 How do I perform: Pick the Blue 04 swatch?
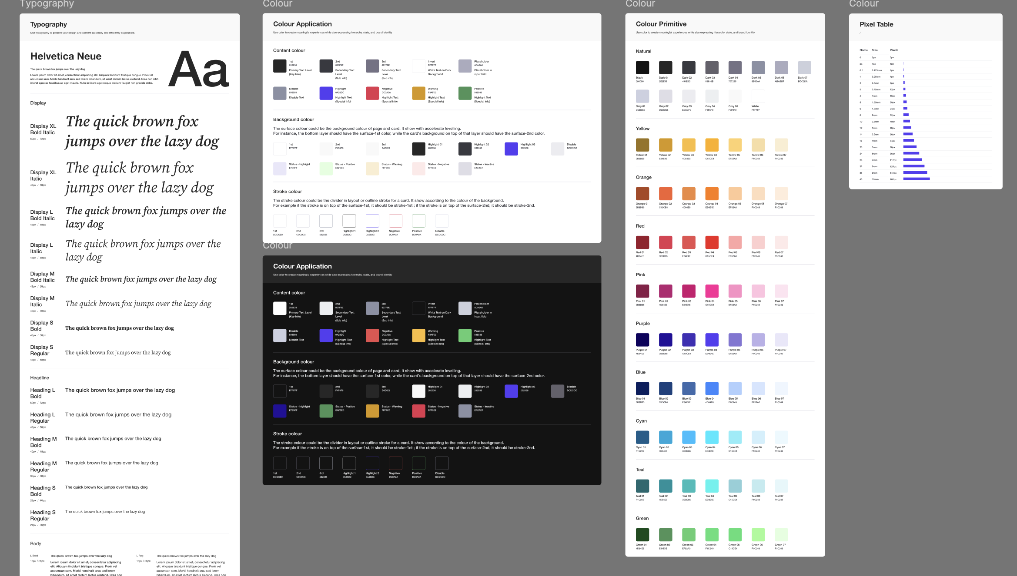click(x=712, y=388)
